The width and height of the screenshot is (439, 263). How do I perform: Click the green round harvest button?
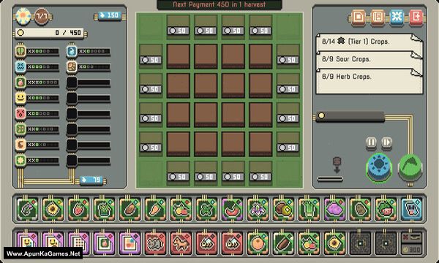410,168
